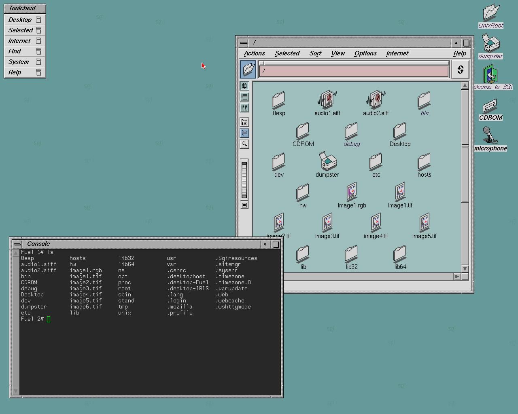Select the image1.tif file icon
This screenshot has height=414, width=518.
tap(400, 195)
